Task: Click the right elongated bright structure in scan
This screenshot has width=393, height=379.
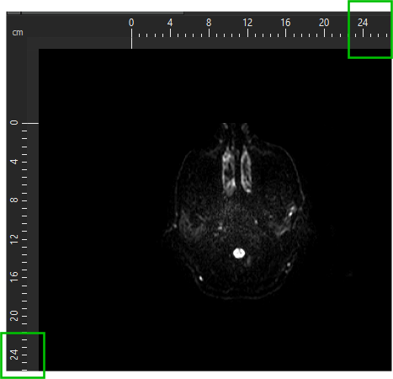Action: tap(246, 171)
